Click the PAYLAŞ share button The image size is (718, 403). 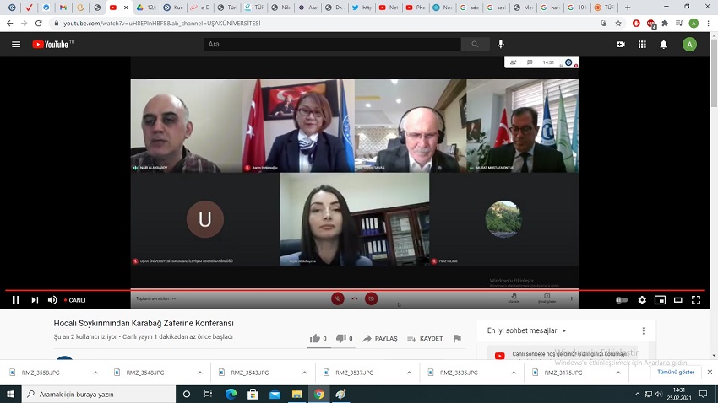pyautogui.click(x=380, y=338)
